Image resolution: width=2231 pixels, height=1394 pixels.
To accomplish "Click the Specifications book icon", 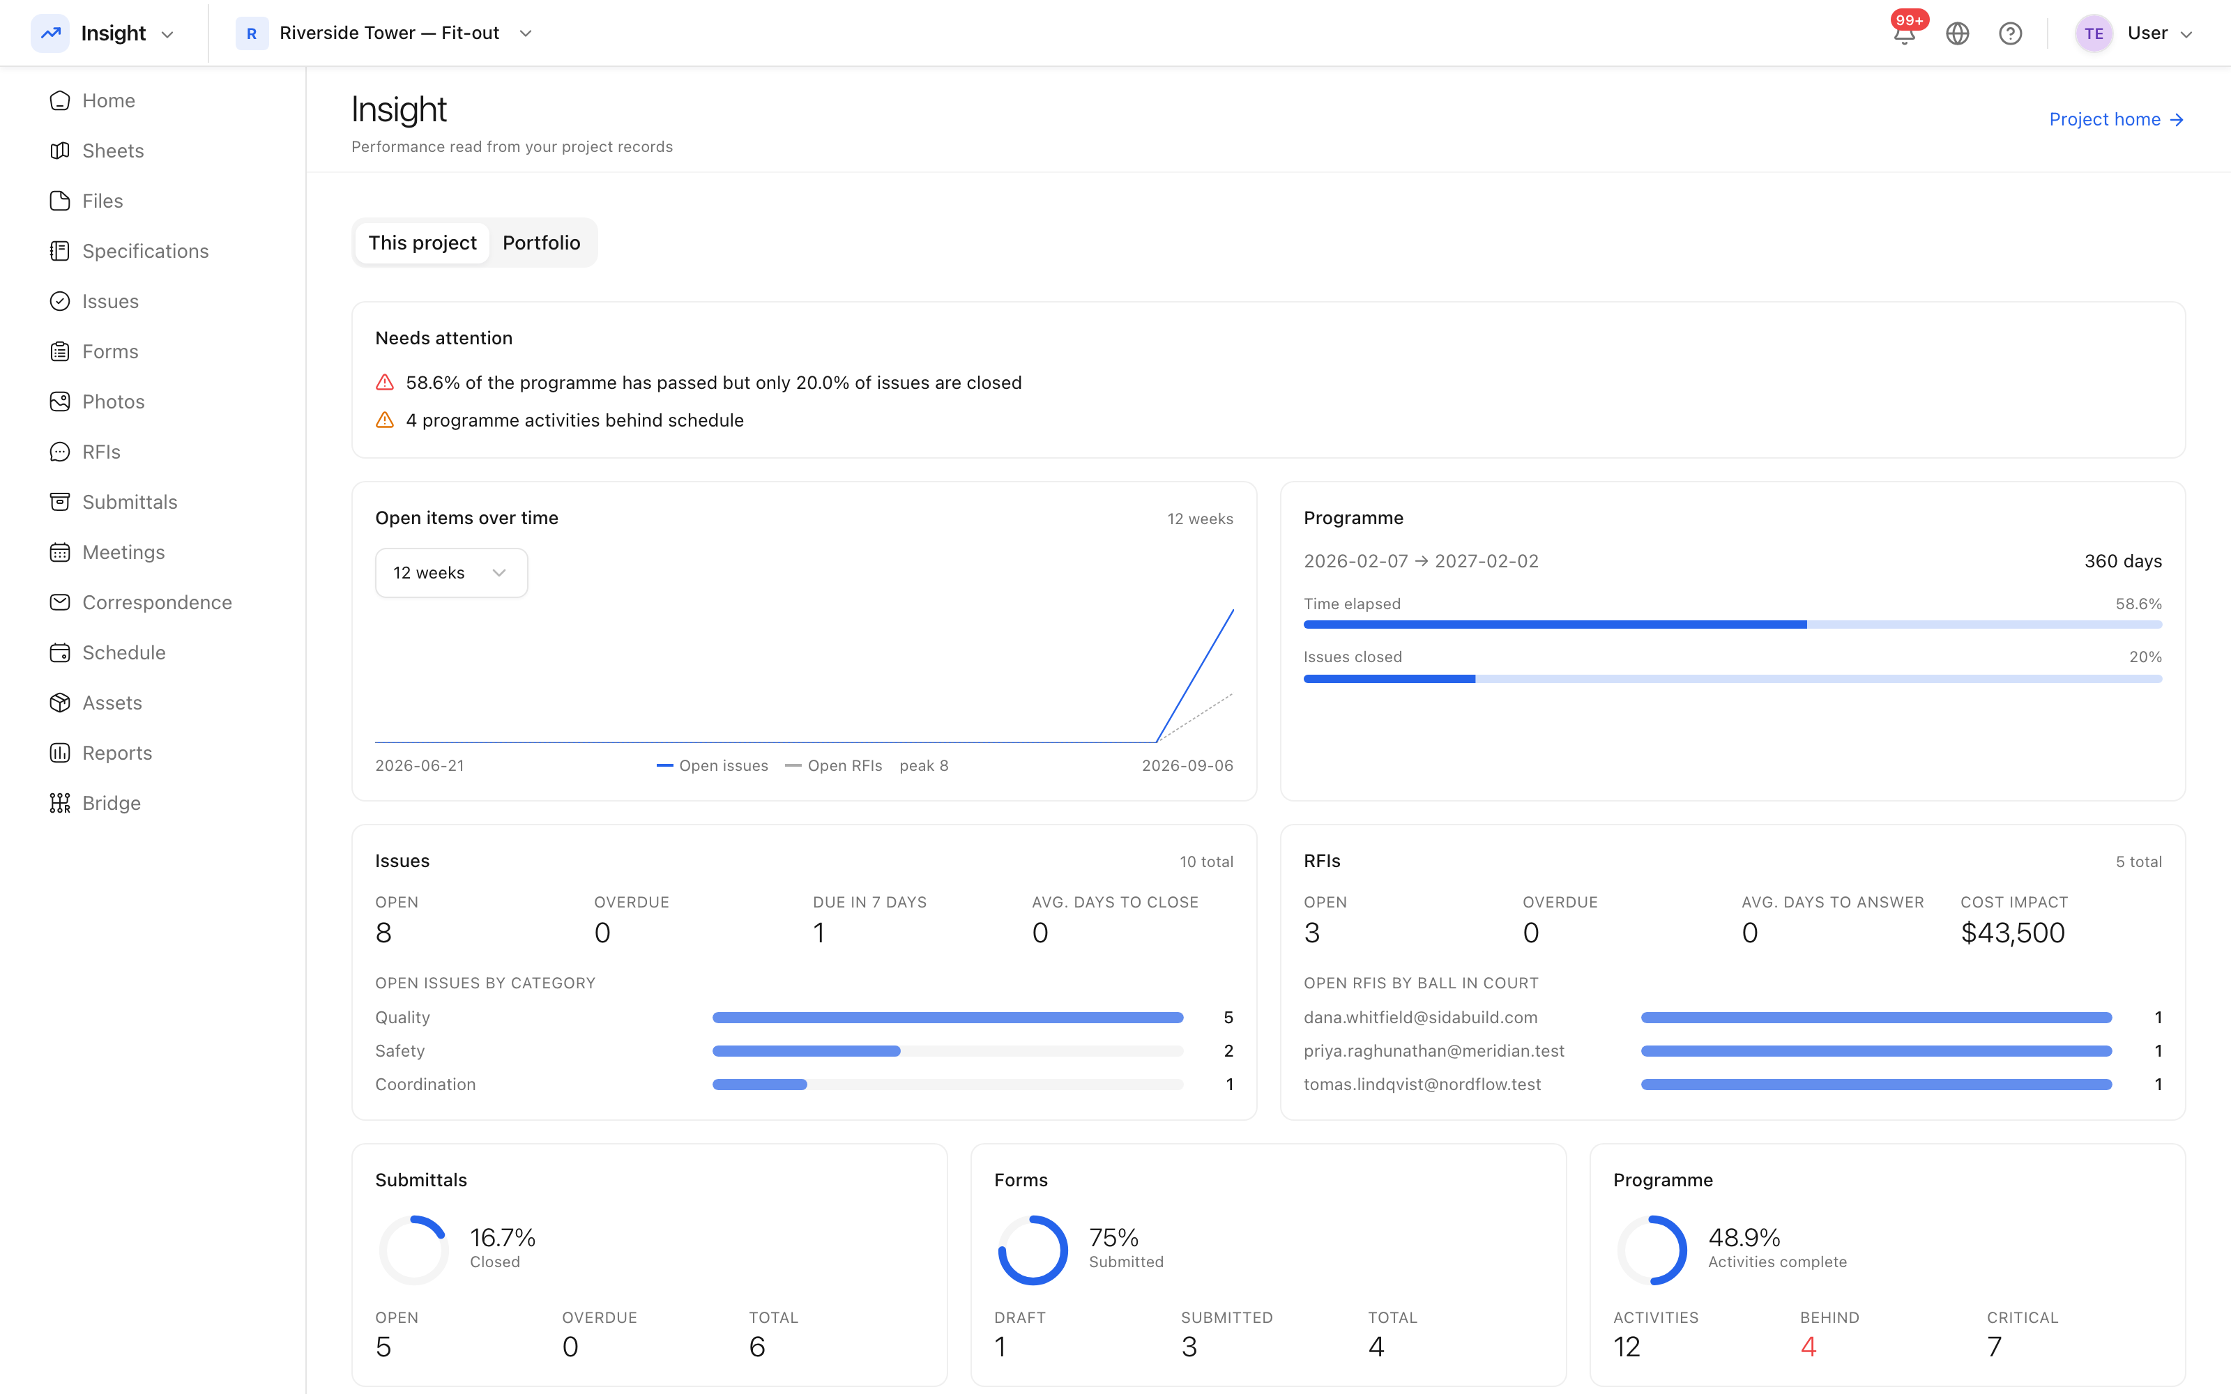I will (60, 251).
